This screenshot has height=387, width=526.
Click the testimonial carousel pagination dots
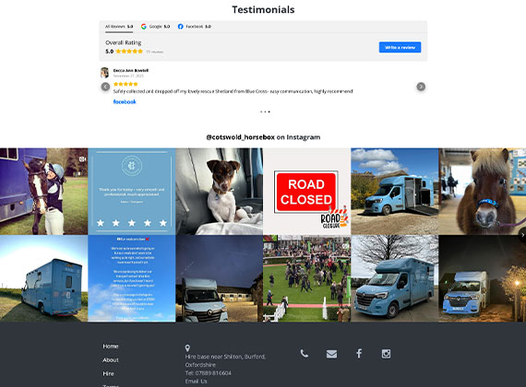click(x=265, y=111)
